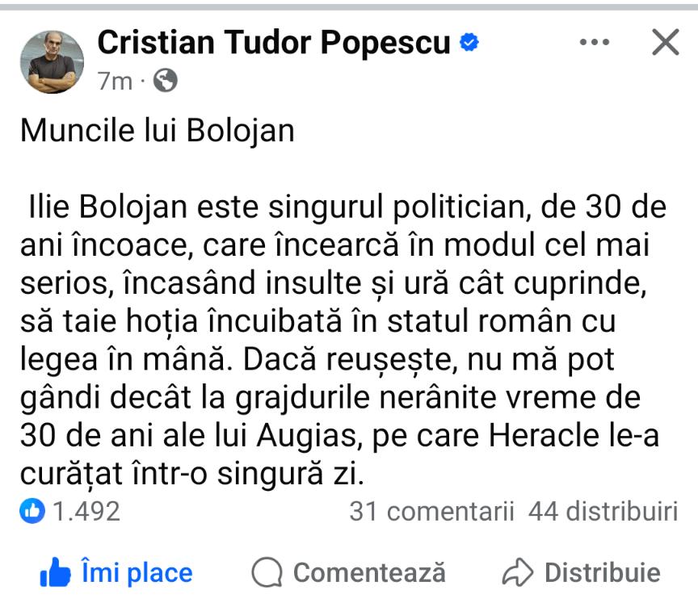Screen dimensions: 698x607
Task: Dismiss the post with the X button
Action: pyautogui.click(x=665, y=43)
